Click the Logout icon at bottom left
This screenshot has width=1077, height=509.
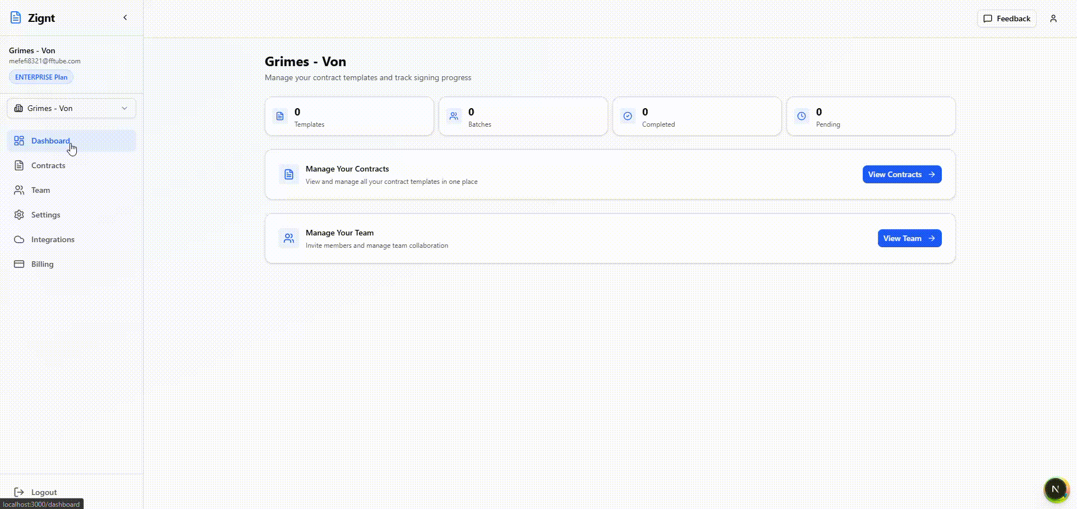(19, 492)
